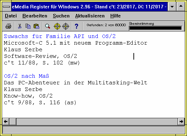Open the Datei menu
Viewport: 187px width, 136px height.
11,16
